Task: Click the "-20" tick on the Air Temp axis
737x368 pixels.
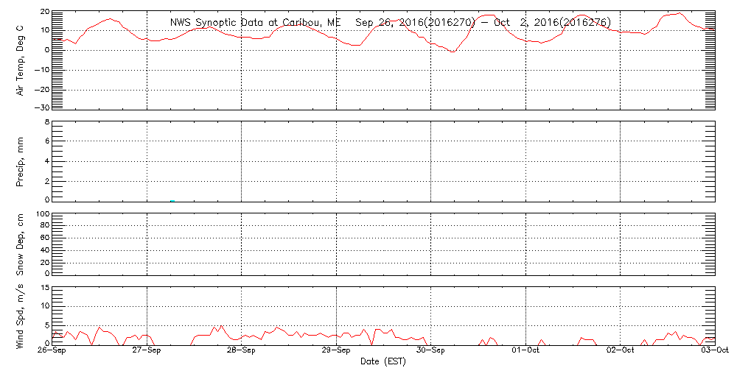Action: click(41, 89)
